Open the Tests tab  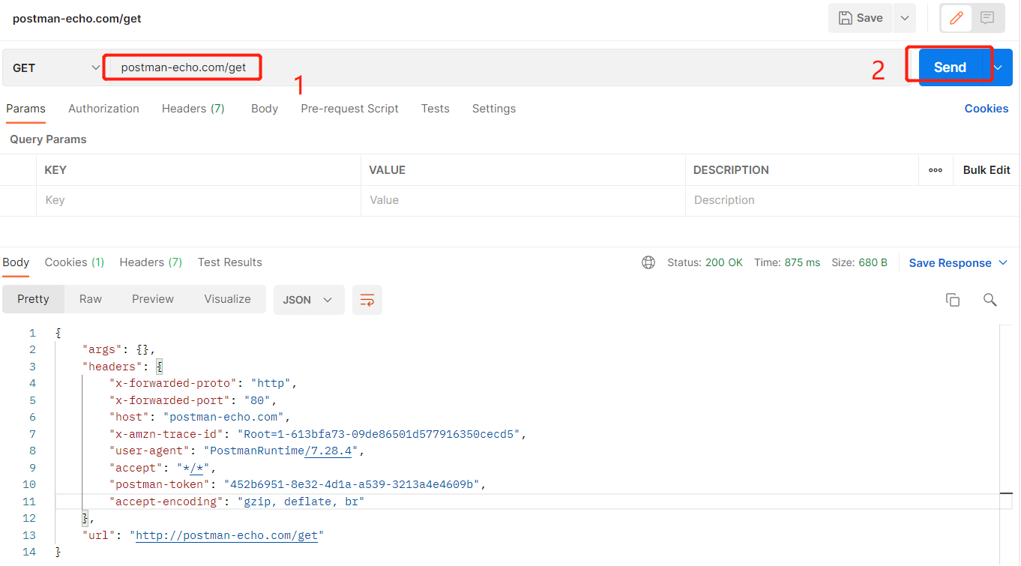(x=435, y=109)
